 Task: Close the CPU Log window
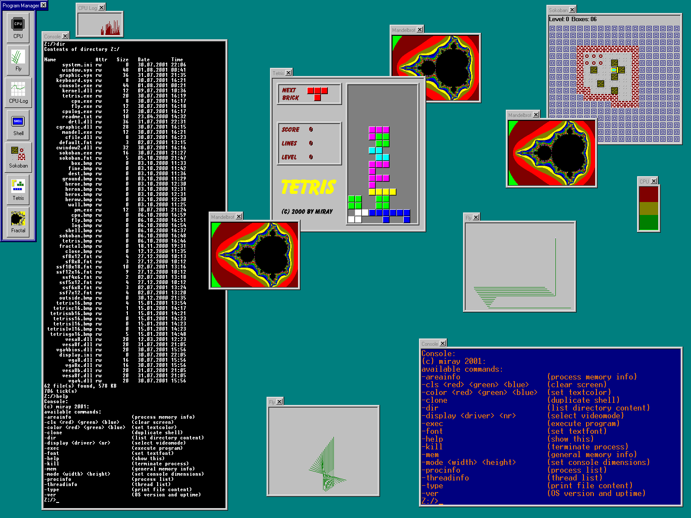tap(101, 8)
